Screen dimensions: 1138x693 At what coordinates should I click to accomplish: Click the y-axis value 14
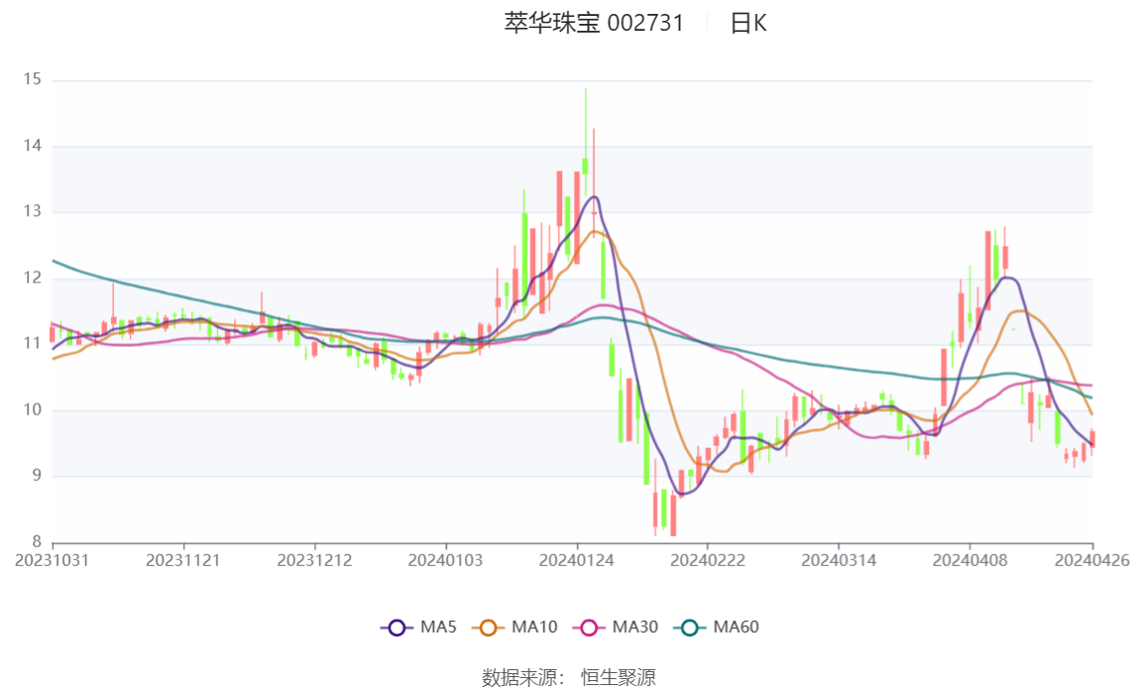[32, 145]
